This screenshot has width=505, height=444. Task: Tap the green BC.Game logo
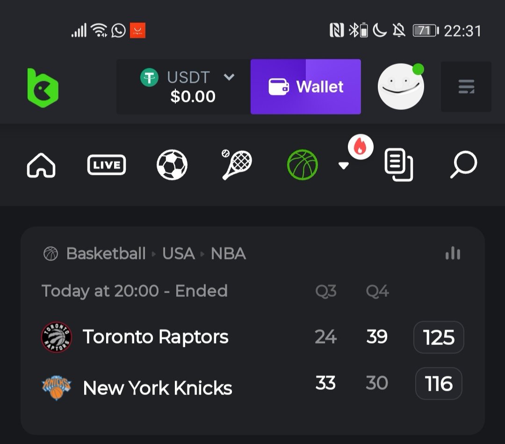coord(43,87)
